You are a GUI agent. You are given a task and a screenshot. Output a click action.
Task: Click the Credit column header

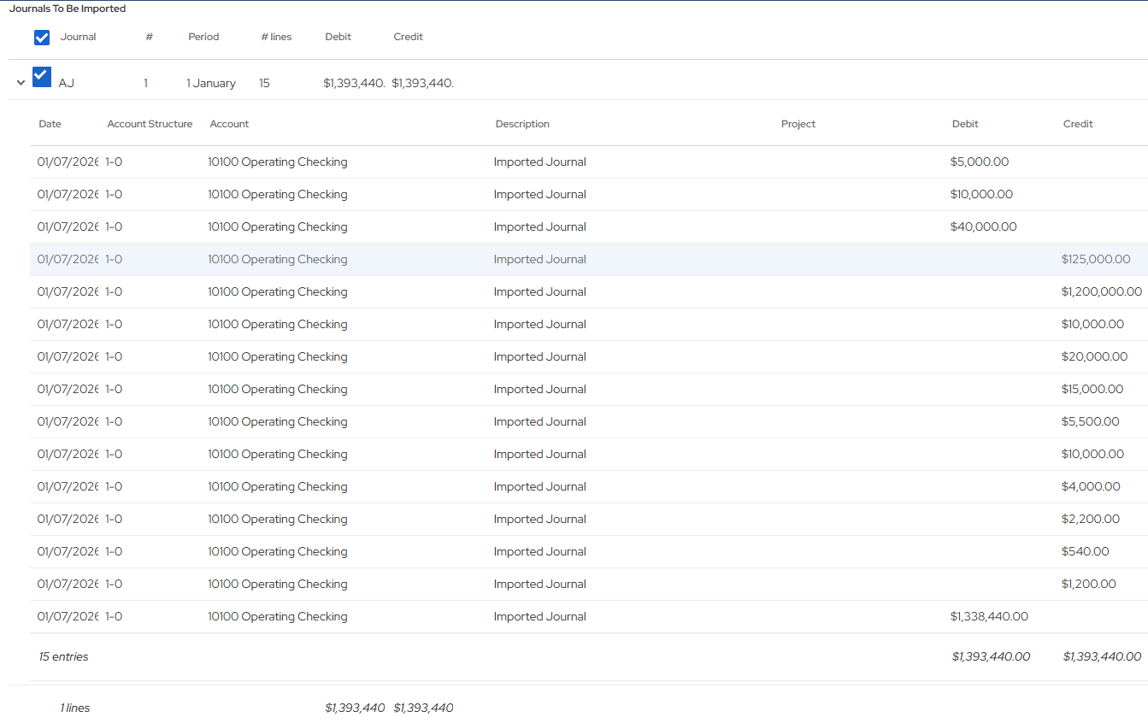(408, 37)
